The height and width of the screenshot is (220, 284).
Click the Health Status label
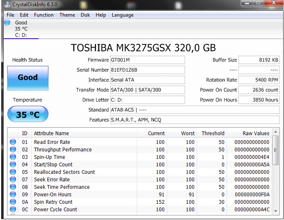click(27, 60)
